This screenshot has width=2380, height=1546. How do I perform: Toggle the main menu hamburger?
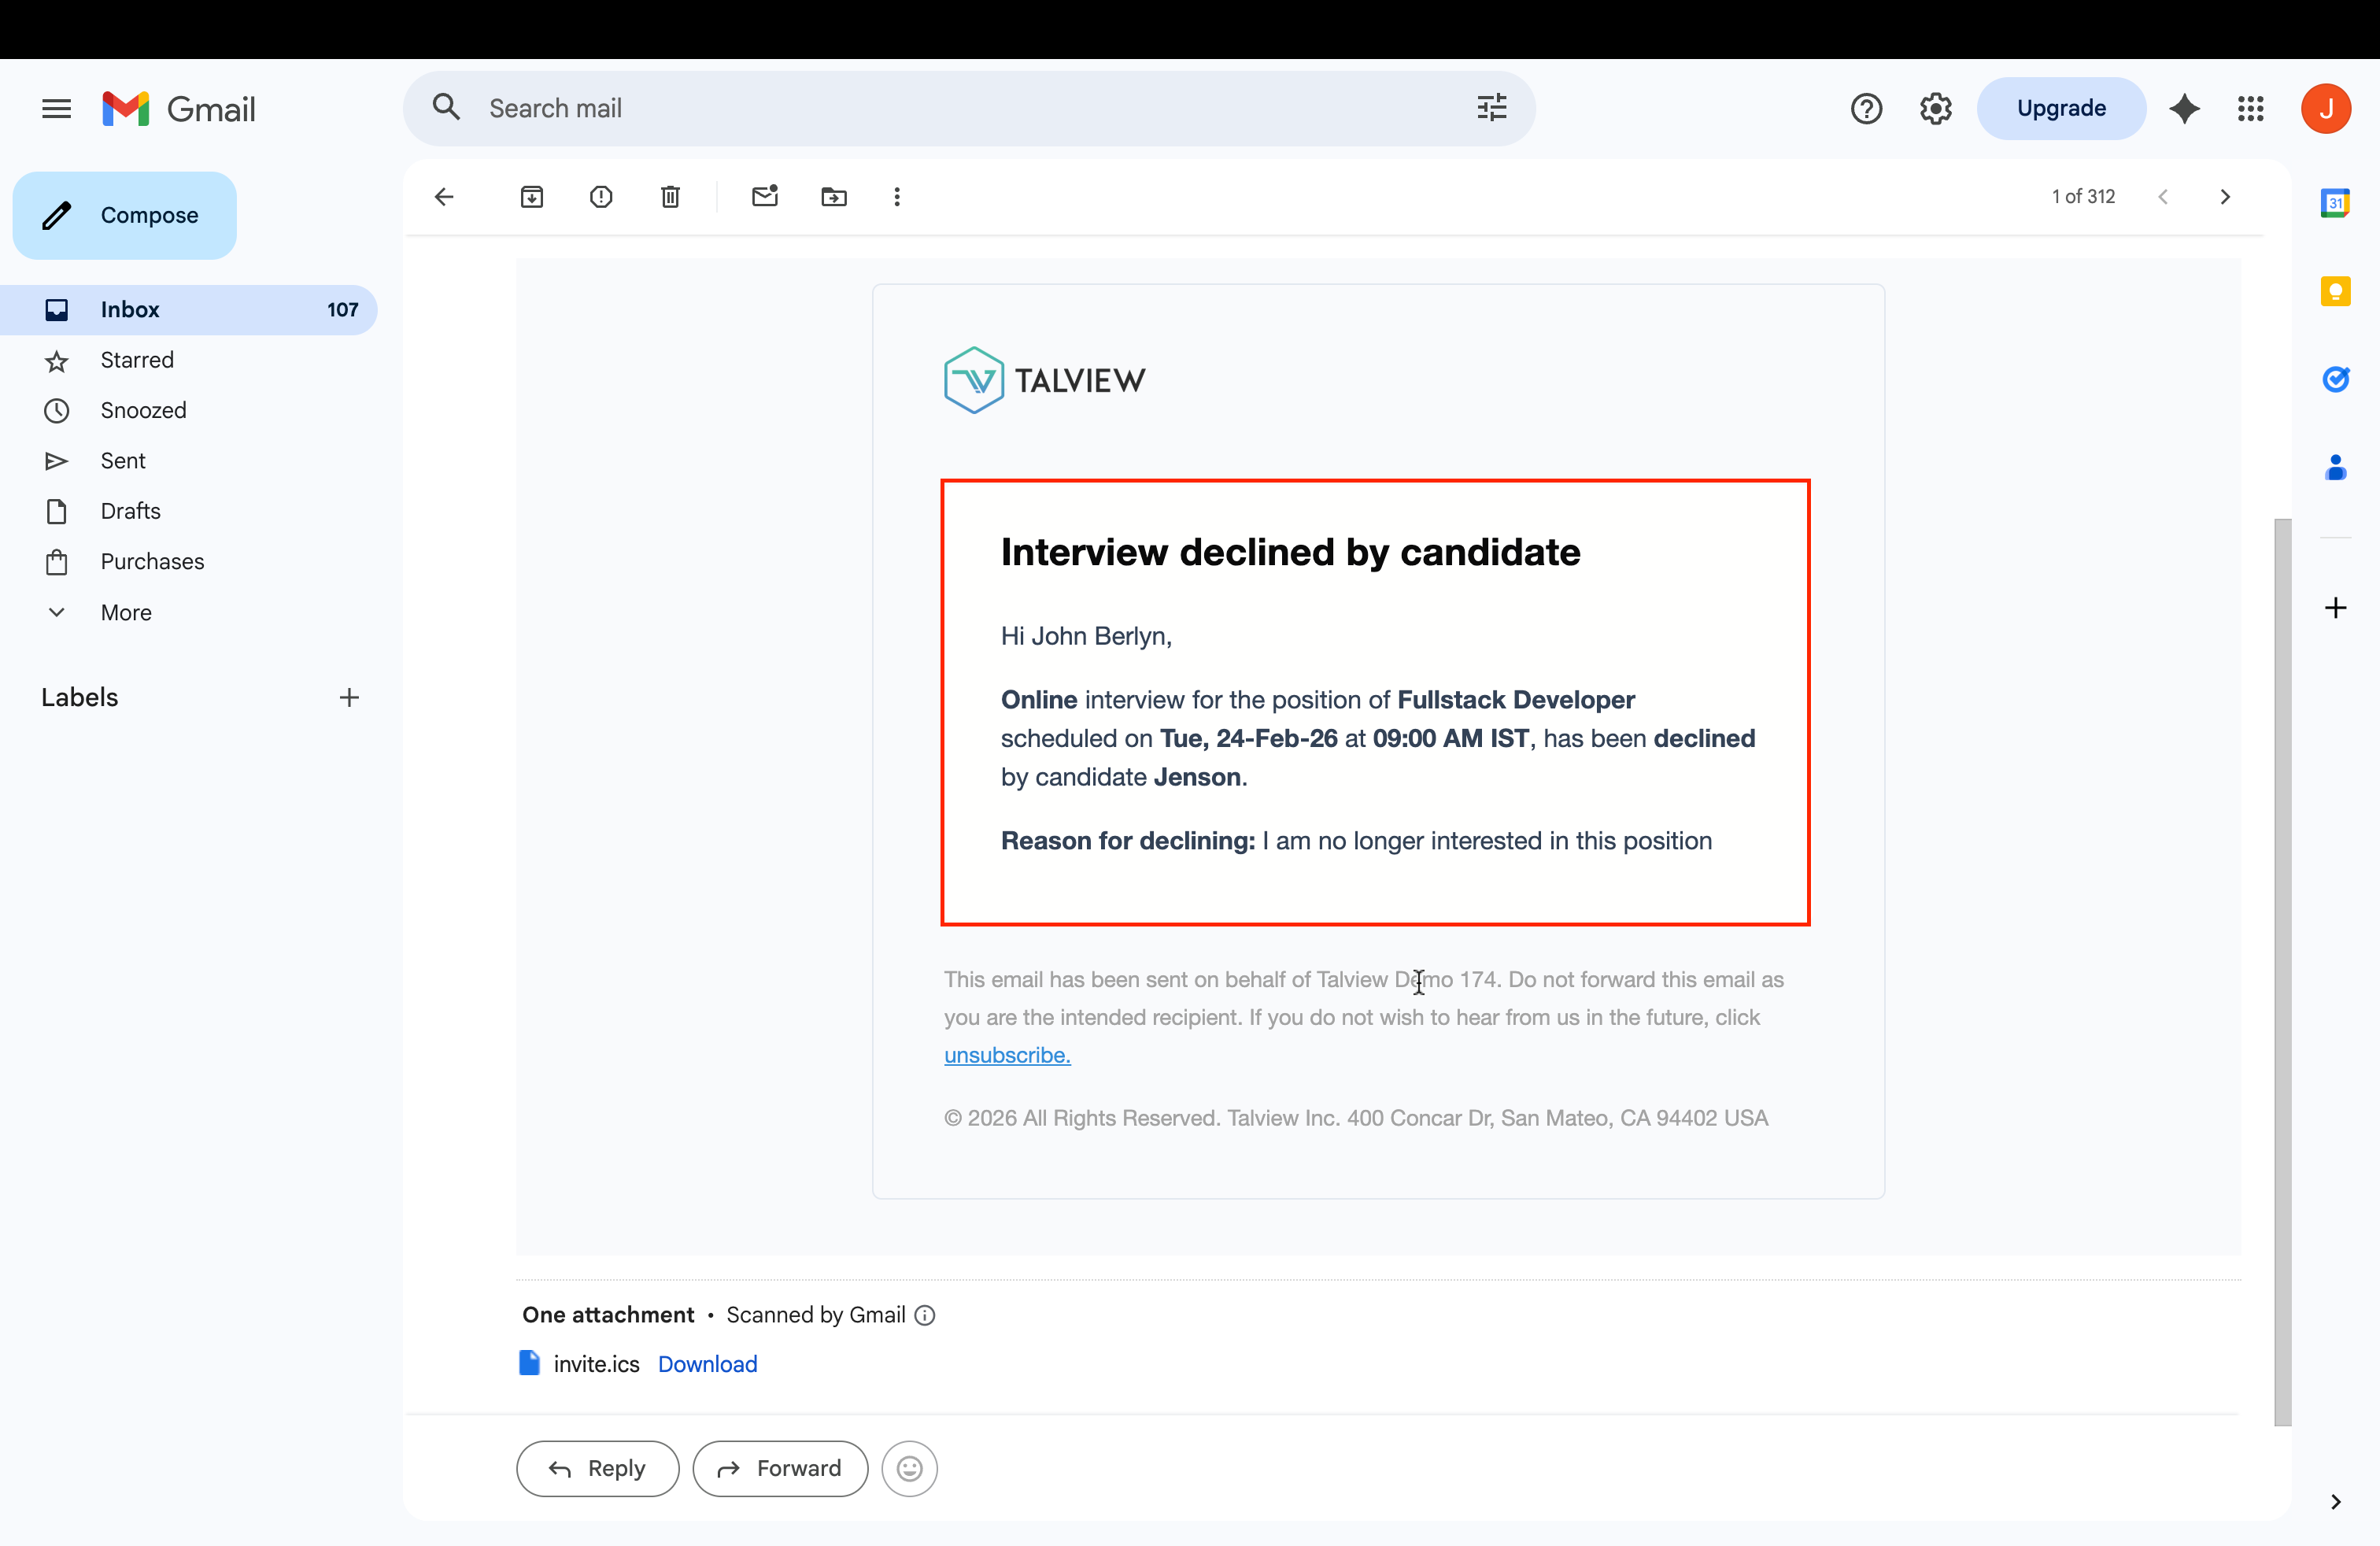pyautogui.click(x=57, y=109)
